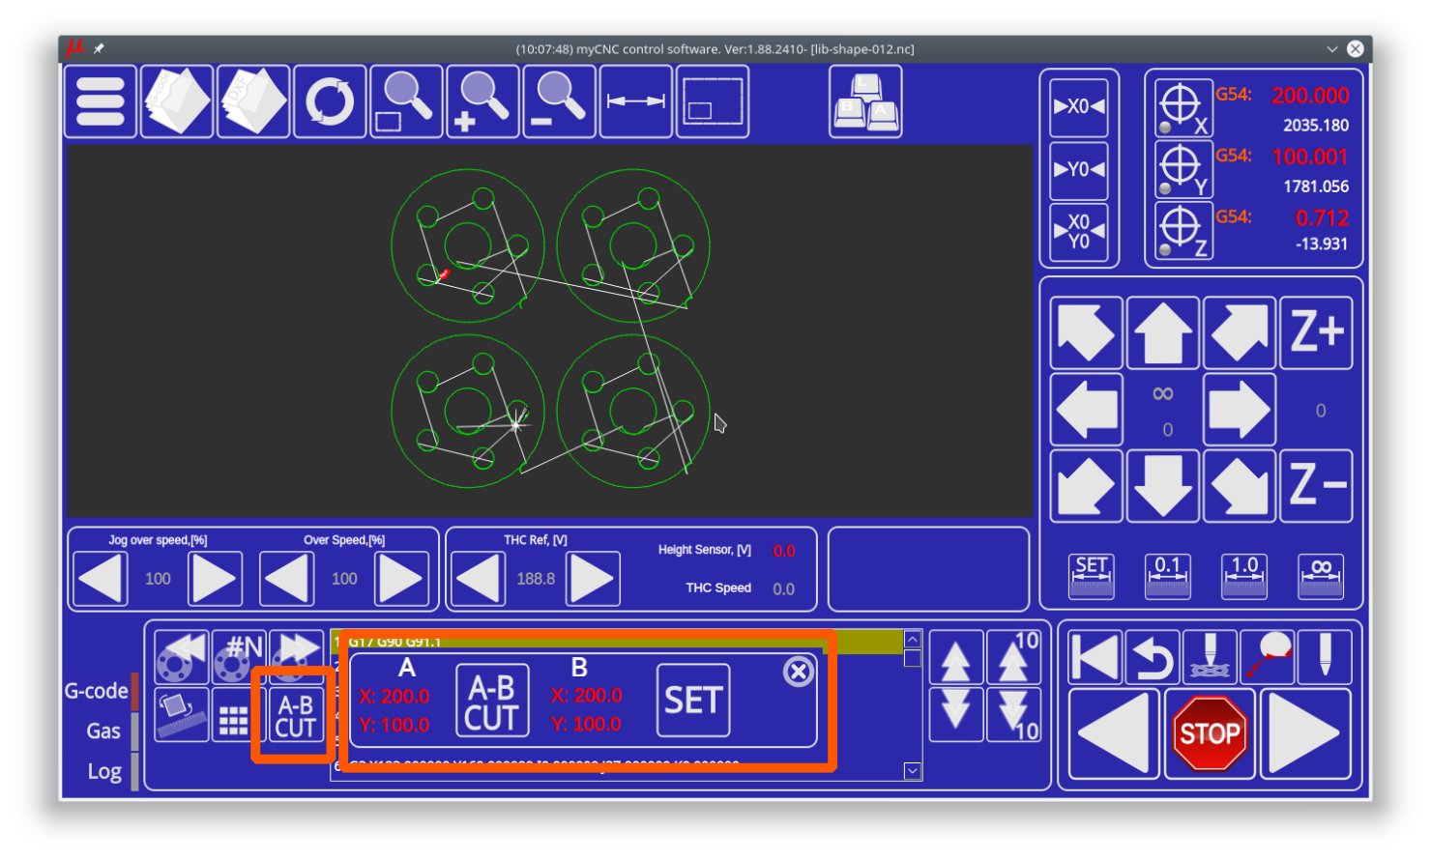Select the infinity continuous jog mode

(1321, 576)
